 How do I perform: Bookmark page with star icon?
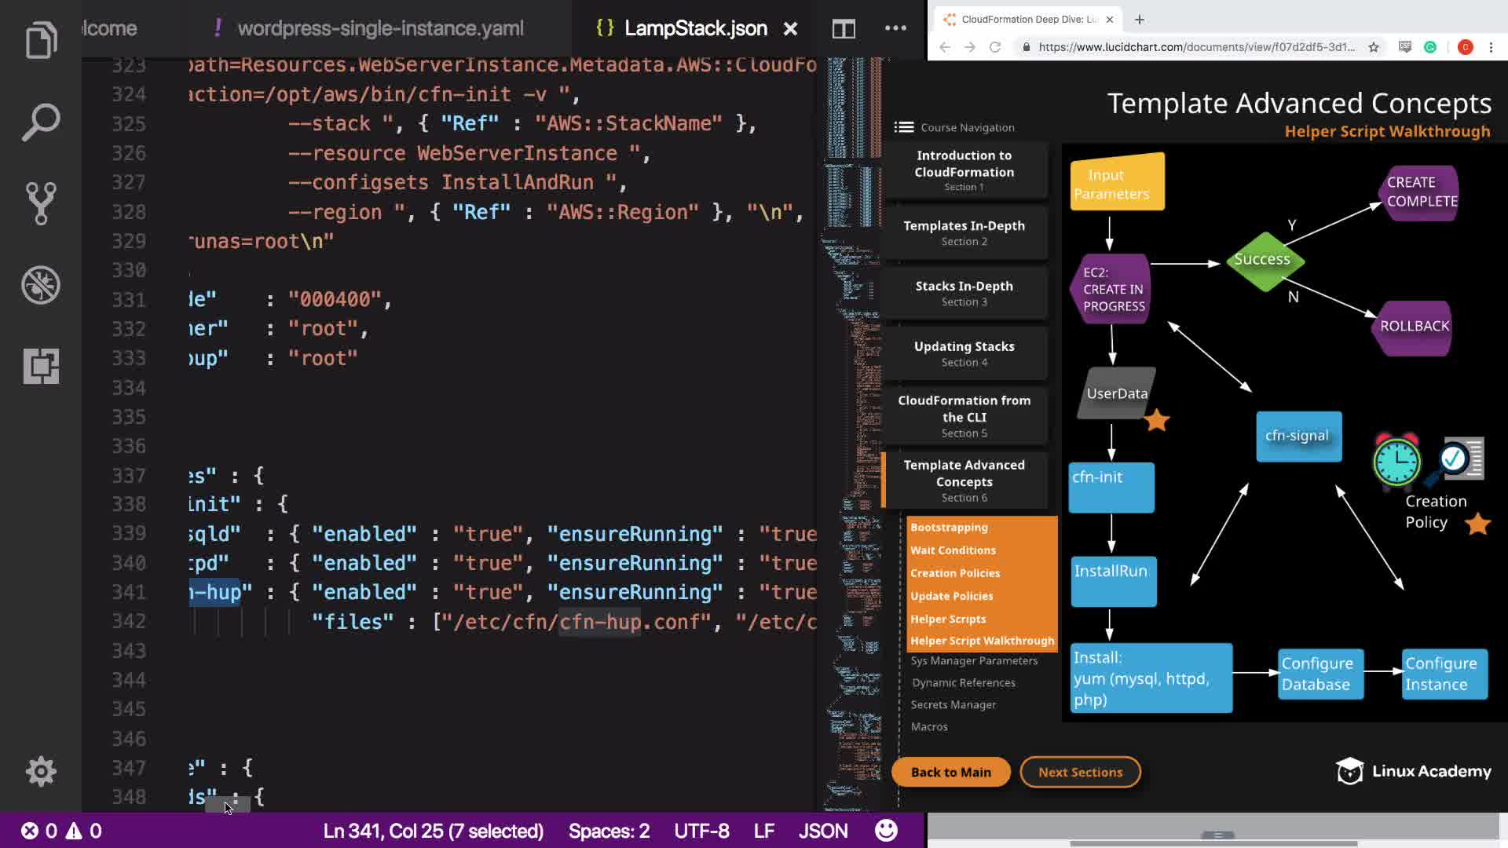coord(1374,47)
